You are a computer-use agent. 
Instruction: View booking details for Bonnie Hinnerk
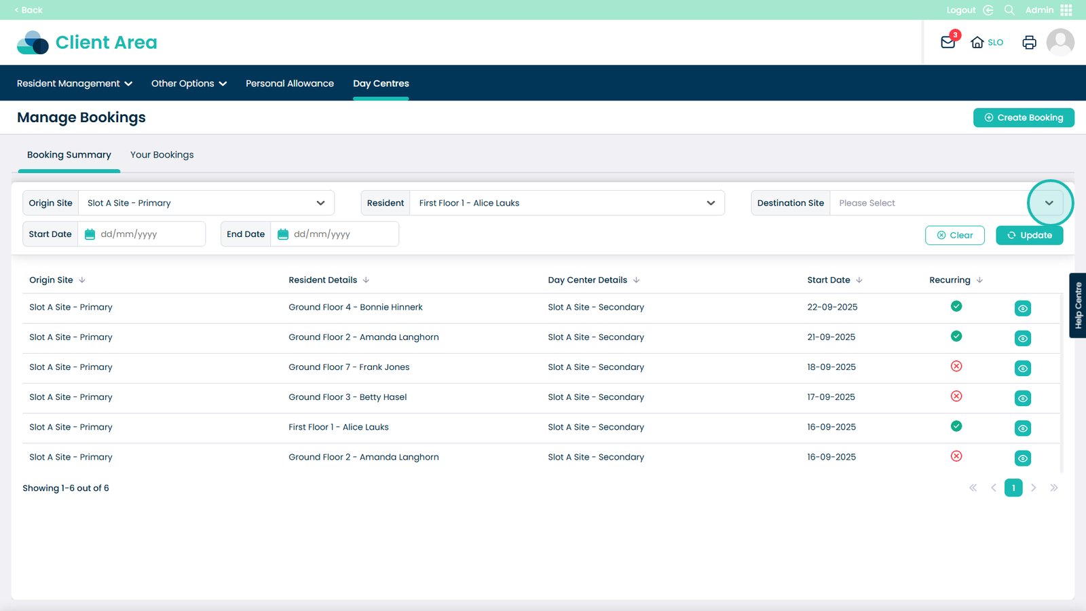[1022, 308]
